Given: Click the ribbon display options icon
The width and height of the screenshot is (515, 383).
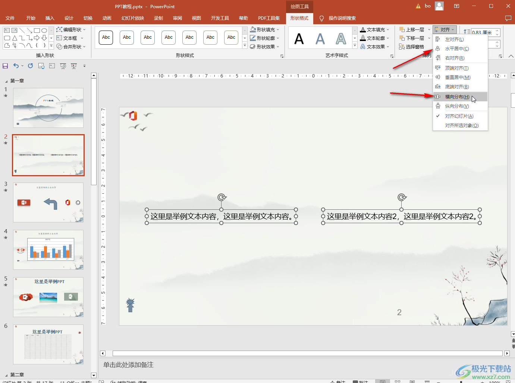Looking at the screenshot, I should click(456, 6).
